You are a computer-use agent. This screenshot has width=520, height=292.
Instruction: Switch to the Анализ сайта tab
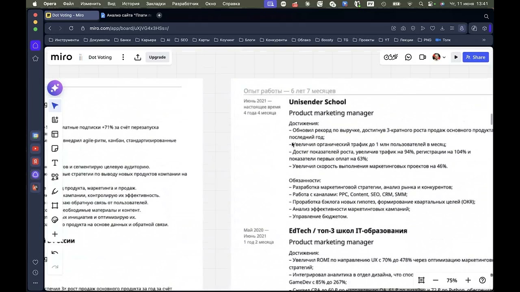[127, 15]
